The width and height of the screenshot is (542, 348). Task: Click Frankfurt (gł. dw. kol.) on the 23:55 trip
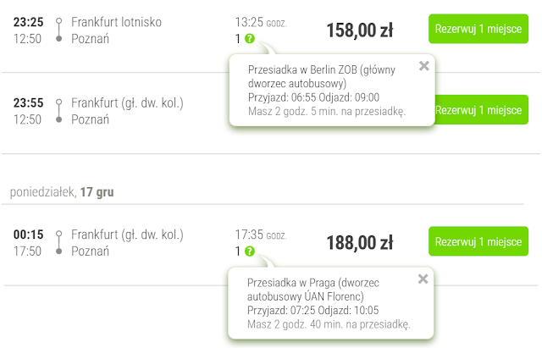(127, 103)
